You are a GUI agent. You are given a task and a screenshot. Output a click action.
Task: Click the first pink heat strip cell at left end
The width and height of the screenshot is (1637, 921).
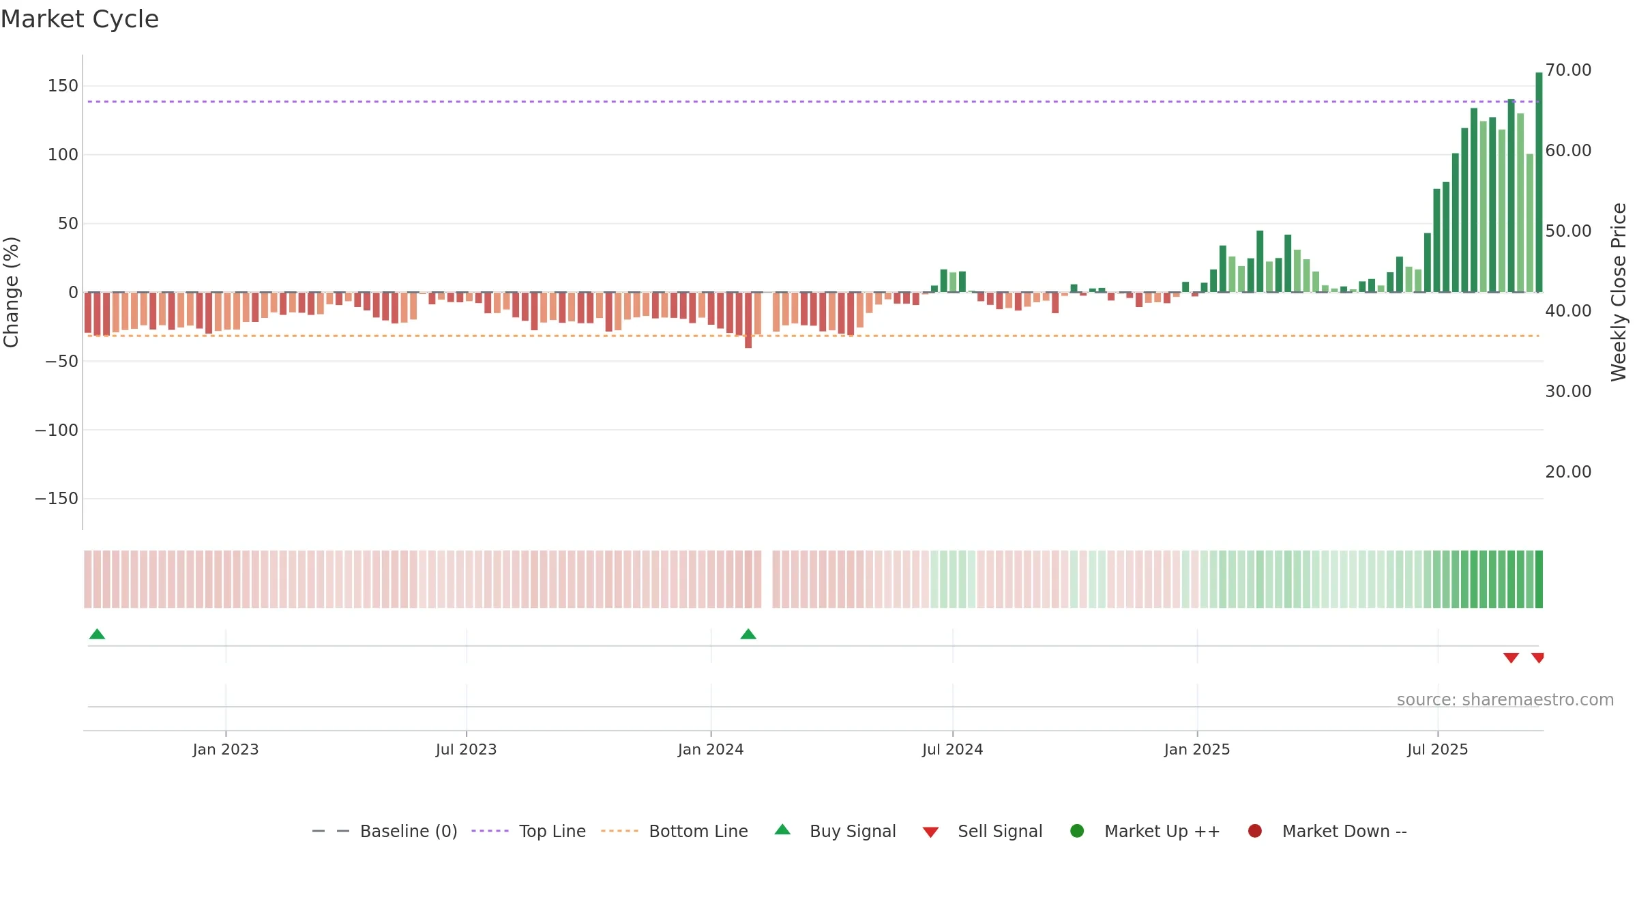88,579
